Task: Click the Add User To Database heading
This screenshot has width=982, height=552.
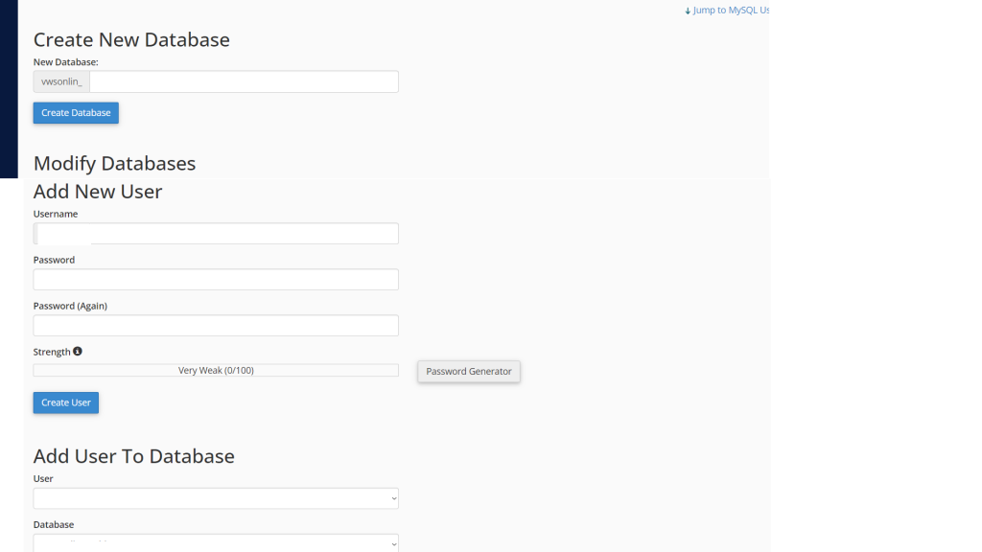Action: point(134,456)
